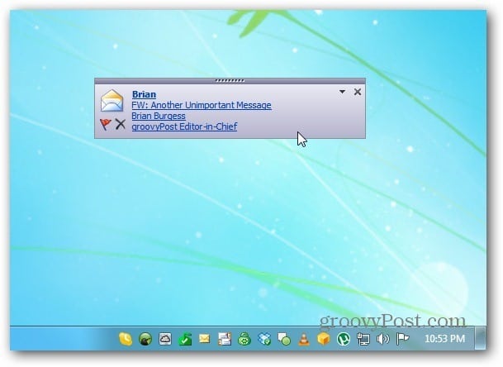Delete the message using black X icon
The height and width of the screenshot is (367, 503).
pyautogui.click(x=121, y=124)
